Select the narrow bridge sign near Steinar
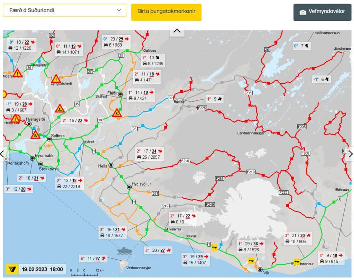The height and width of the screenshot is (280, 354). 215,247
